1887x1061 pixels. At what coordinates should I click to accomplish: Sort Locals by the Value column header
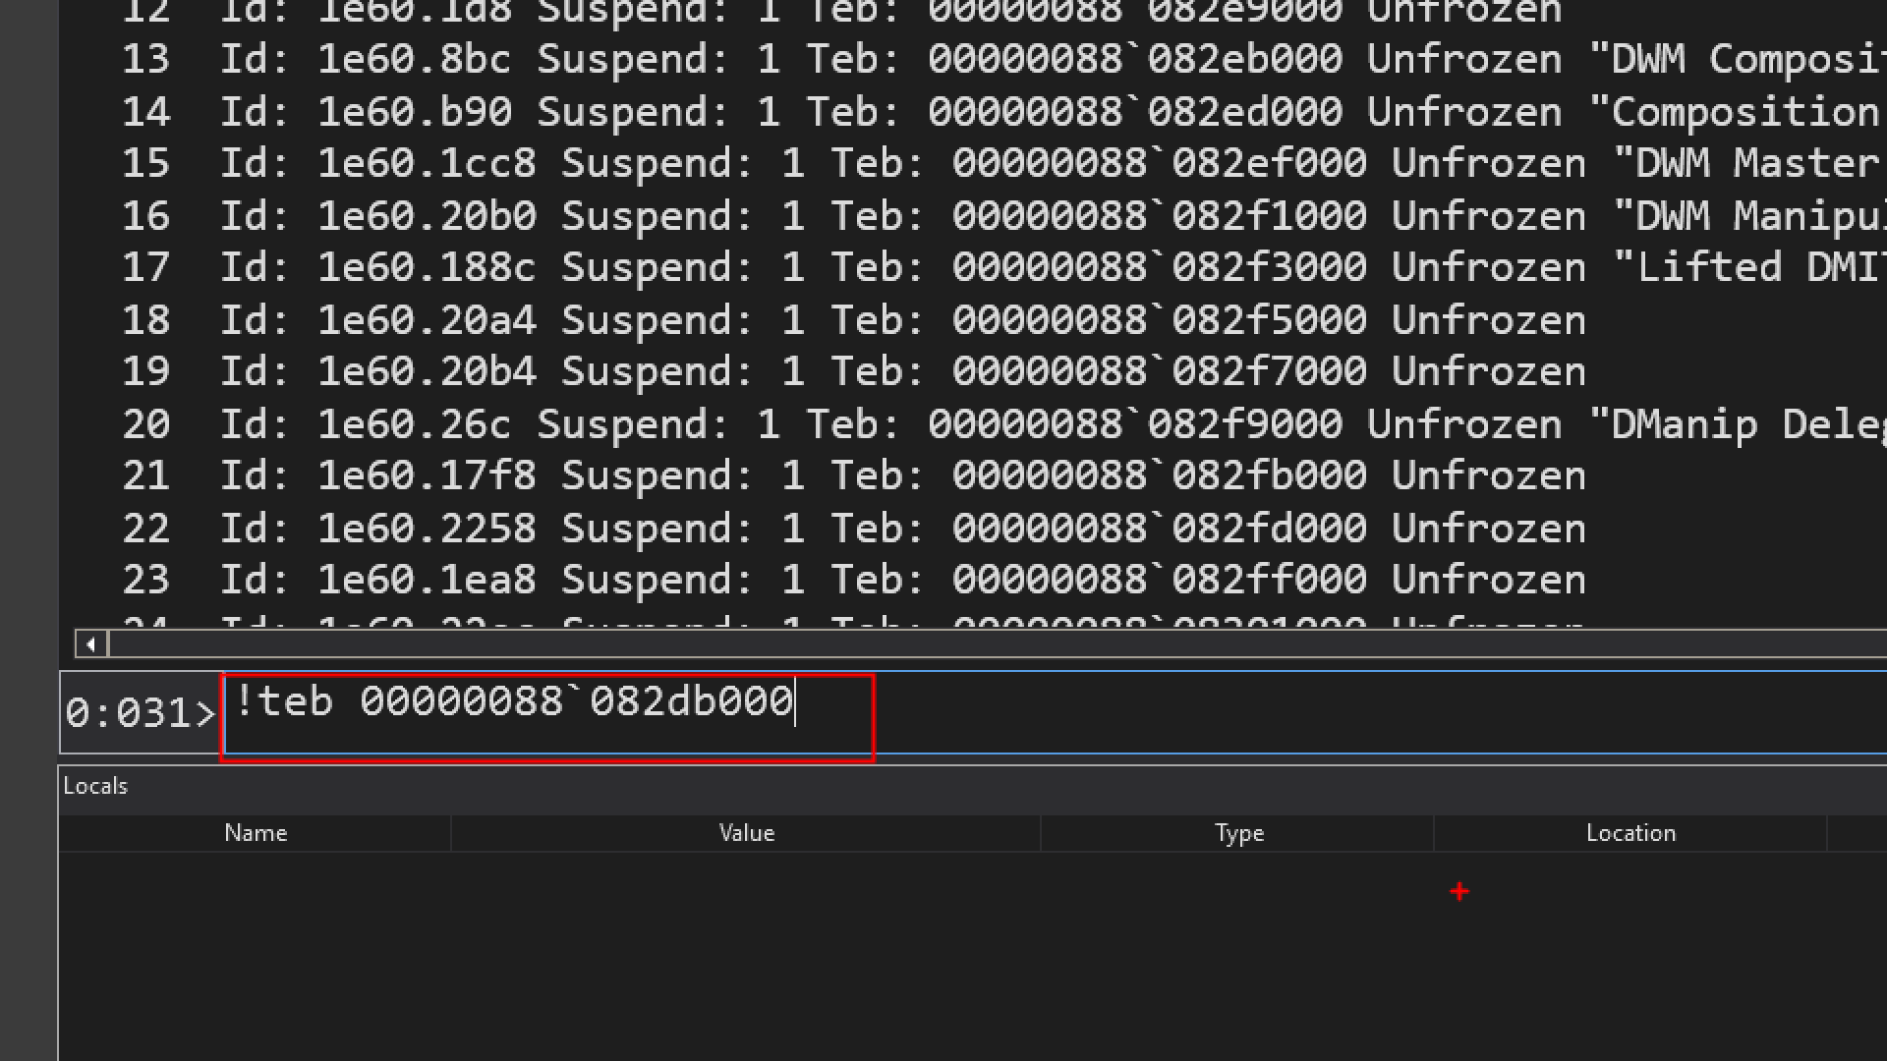point(746,833)
